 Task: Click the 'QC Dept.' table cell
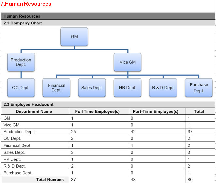[35, 138]
